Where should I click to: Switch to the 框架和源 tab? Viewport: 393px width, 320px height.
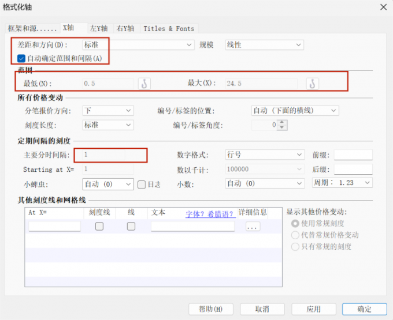coord(32,28)
